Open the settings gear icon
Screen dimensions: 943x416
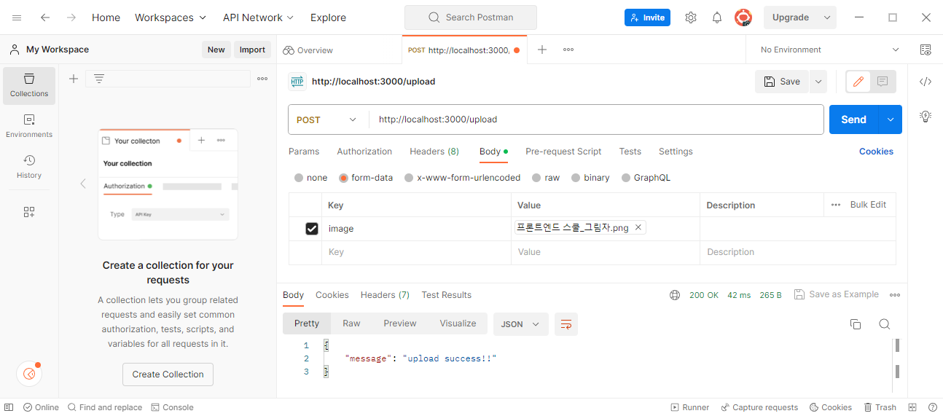pyautogui.click(x=691, y=17)
